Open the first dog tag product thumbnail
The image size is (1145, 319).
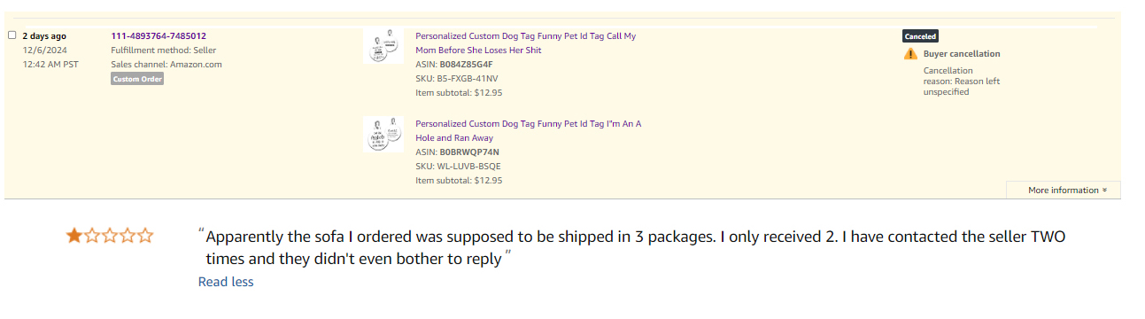pyautogui.click(x=383, y=45)
